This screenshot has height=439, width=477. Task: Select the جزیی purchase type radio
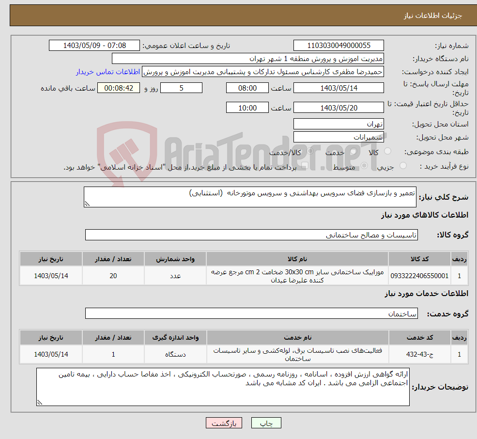[403, 166]
